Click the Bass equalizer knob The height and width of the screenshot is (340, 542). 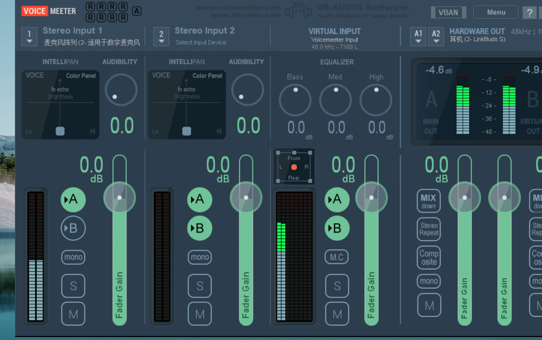coord(295,100)
